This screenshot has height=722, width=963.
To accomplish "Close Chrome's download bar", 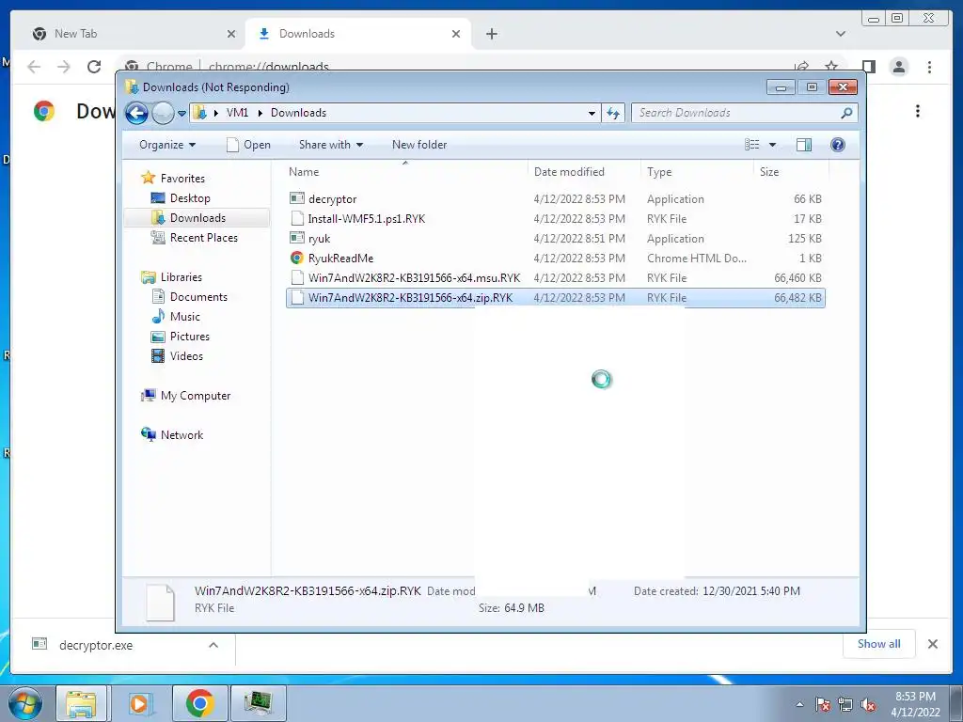I will (932, 644).
